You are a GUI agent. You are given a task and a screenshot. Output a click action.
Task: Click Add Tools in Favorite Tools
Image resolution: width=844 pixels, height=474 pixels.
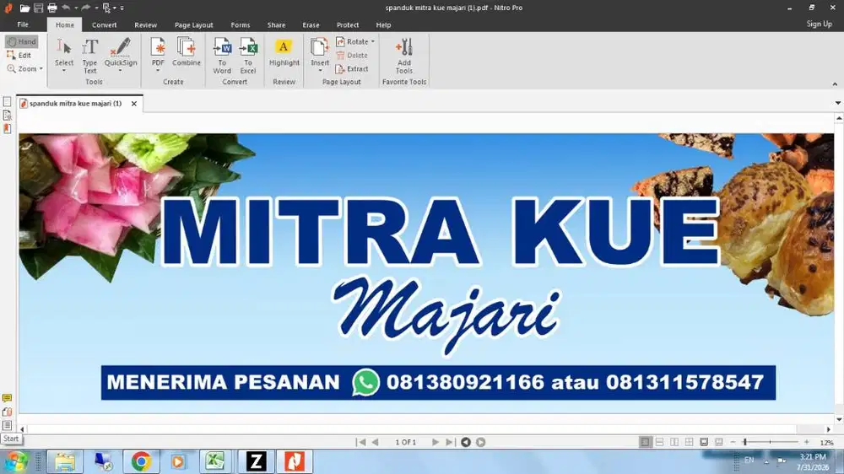tap(404, 56)
